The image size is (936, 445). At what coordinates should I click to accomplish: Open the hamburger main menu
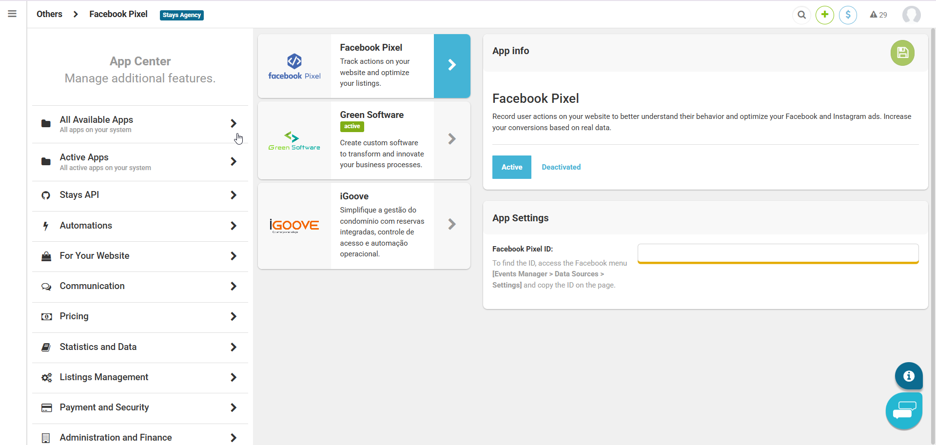(12, 14)
